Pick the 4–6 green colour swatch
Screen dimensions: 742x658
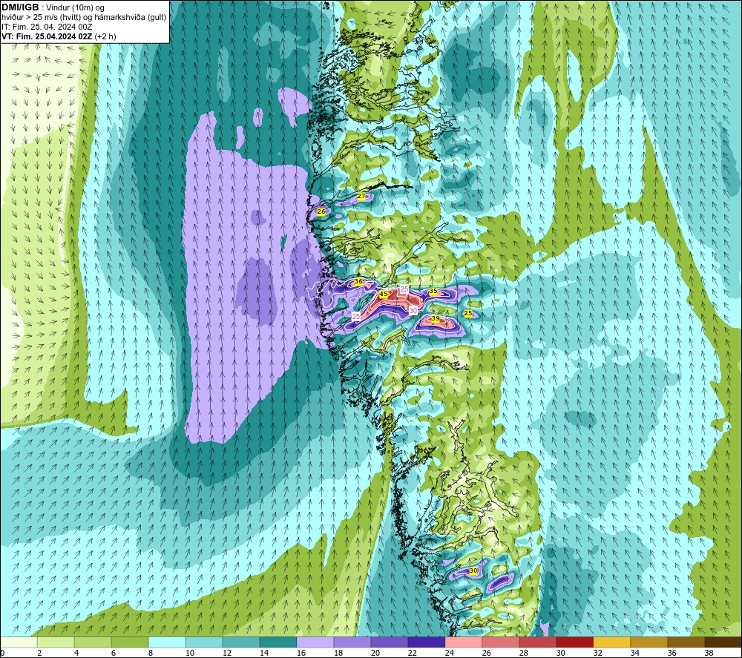[93, 642]
